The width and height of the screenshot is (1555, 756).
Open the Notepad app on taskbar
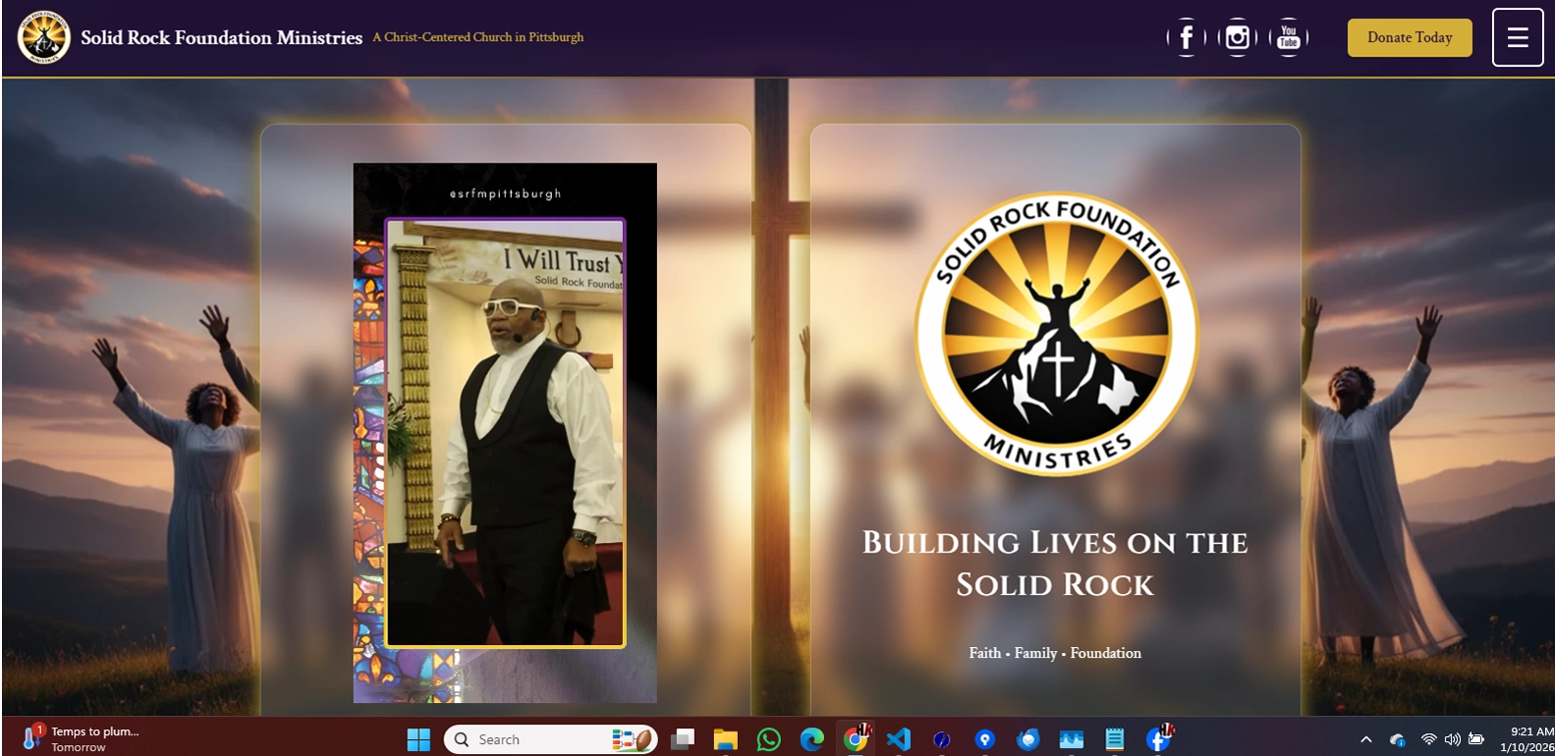[1115, 739]
